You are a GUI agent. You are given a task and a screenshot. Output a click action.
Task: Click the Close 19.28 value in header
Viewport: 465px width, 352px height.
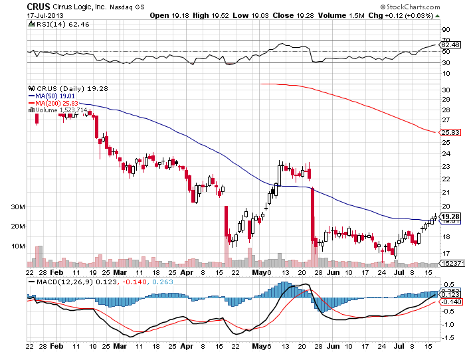[293, 15]
